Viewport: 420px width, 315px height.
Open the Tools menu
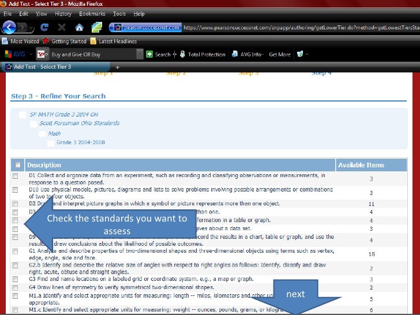119,14
